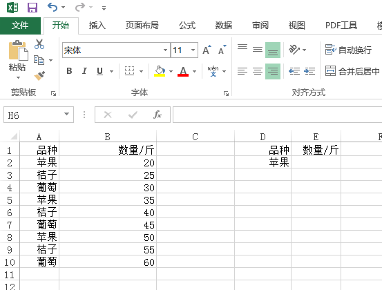Screen dimensions: 382x290
Task: Open the Name Box dropdown arrow
Action: click(x=66, y=114)
